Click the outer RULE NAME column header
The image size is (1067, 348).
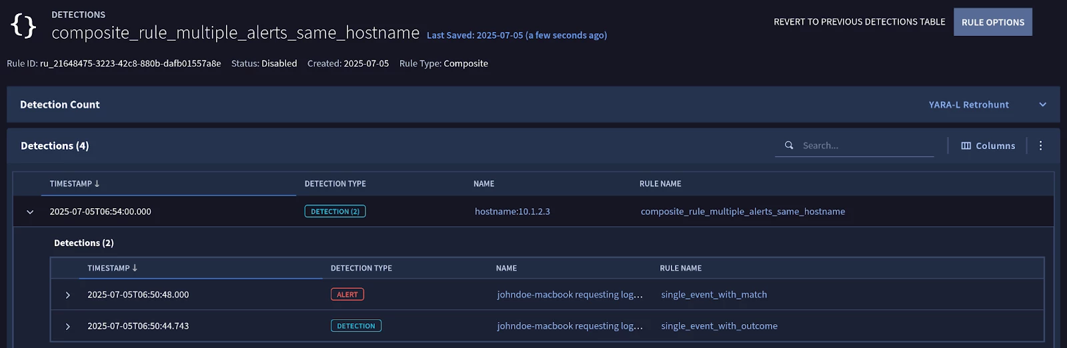click(x=660, y=184)
